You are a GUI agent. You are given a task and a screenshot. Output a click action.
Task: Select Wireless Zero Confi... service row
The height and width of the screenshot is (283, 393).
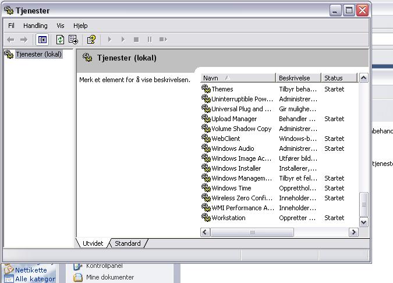(x=279, y=198)
